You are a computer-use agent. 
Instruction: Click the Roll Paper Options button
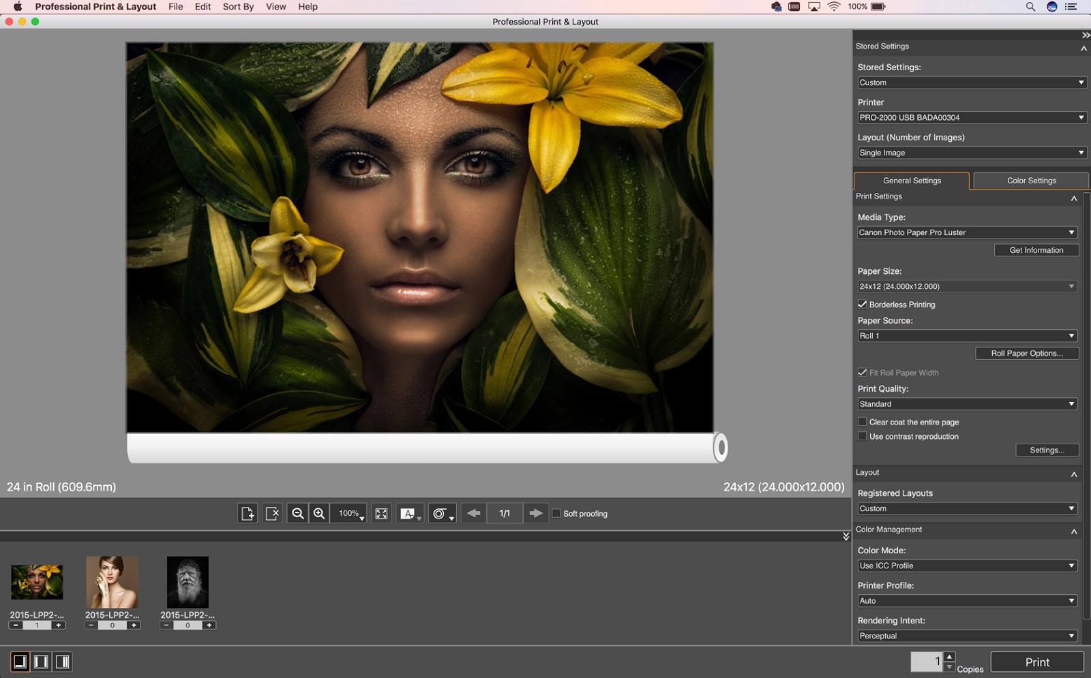pyautogui.click(x=1026, y=353)
